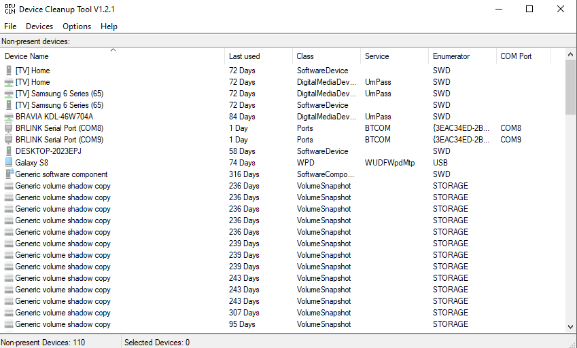This screenshot has height=348, width=577.
Task: Click the first Generic volume shadow copy icon
Action: click(x=9, y=186)
